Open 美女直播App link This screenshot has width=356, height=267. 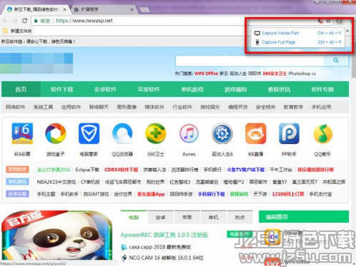151,194
